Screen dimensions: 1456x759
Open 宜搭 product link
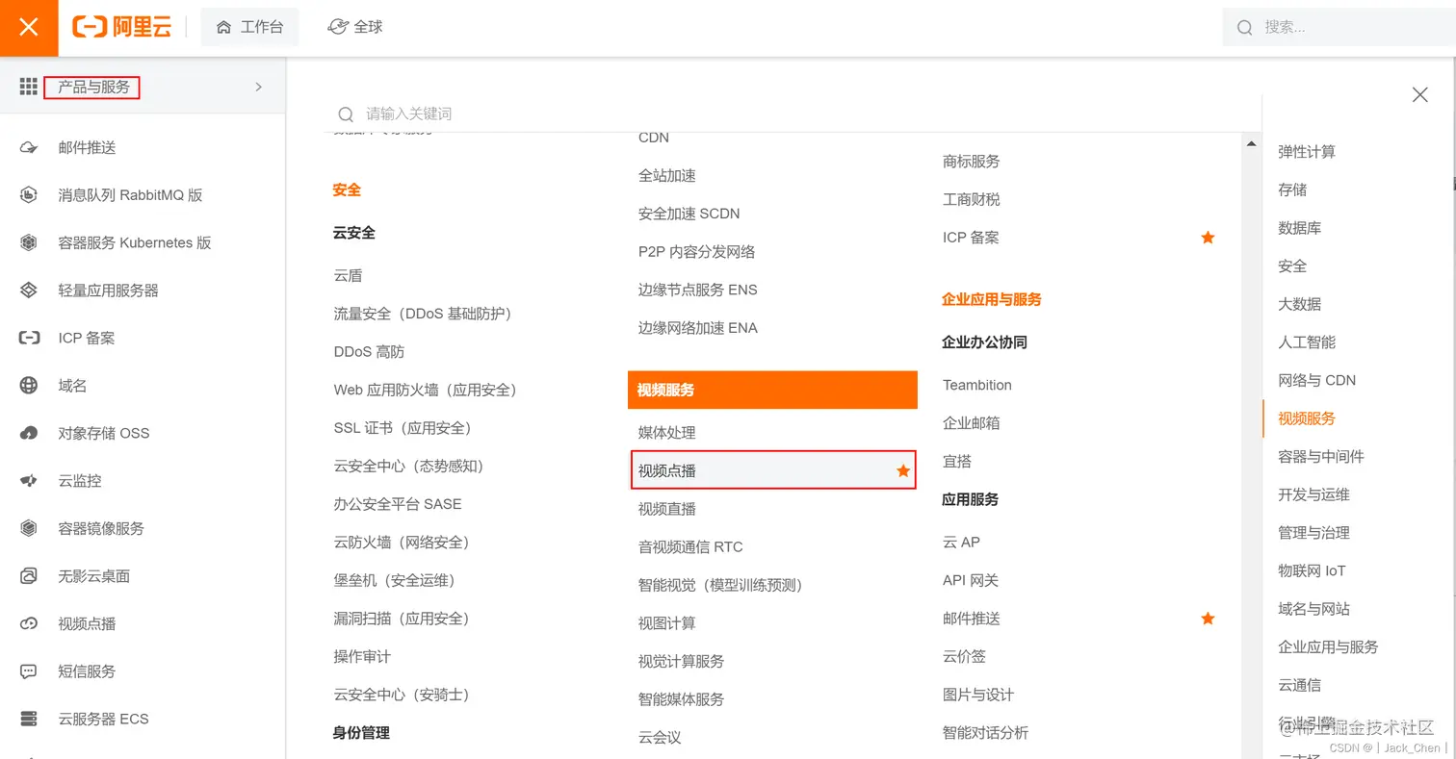tap(956, 462)
